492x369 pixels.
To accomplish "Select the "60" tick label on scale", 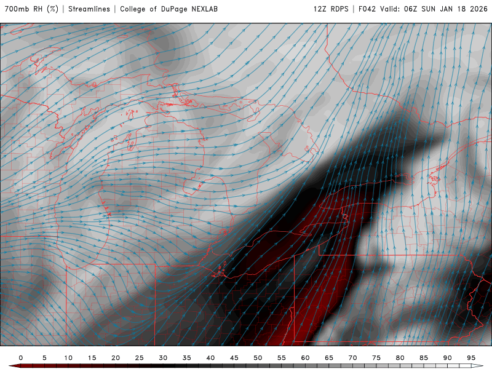I will tap(305, 358).
